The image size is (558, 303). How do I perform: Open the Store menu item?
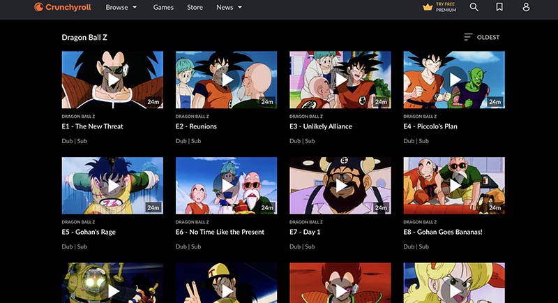pyautogui.click(x=195, y=7)
